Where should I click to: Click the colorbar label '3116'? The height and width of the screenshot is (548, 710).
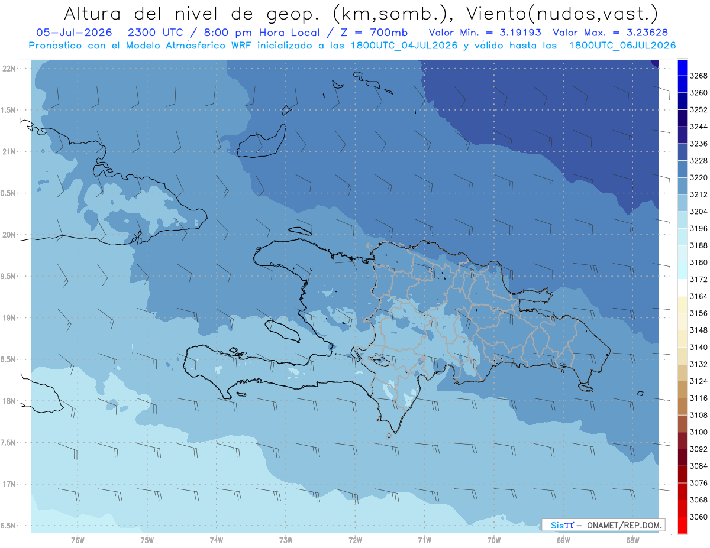[699, 398]
